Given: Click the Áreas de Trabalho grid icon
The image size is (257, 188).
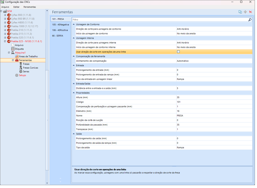Looking at the screenshot, I should [17, 57].
